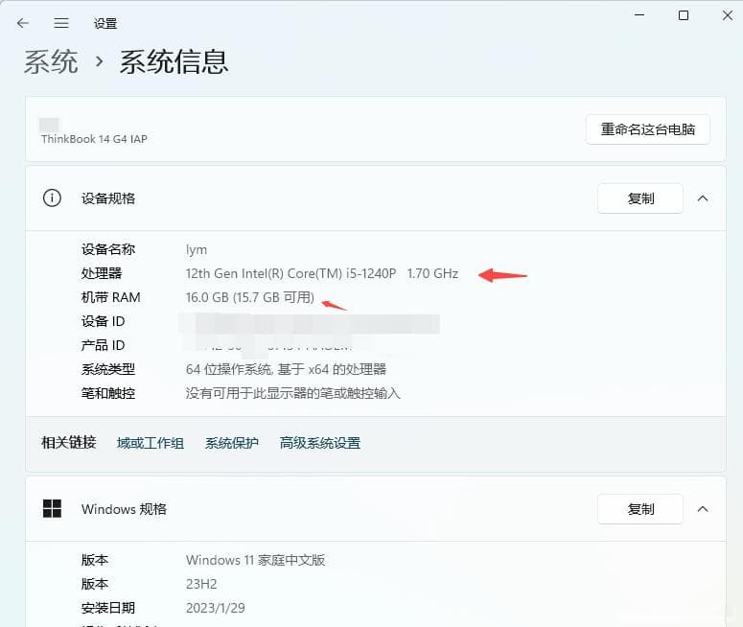The width and height of the screenshot is (743, 627).
Task: Click the 设备名称 label
Action: (108, 249)
